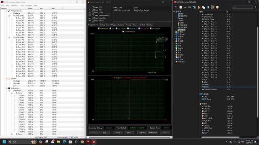The width and height of the screenshot is (259, 145).
Task: Switch to the Cooling Fans tab
Action: (104, 25)
